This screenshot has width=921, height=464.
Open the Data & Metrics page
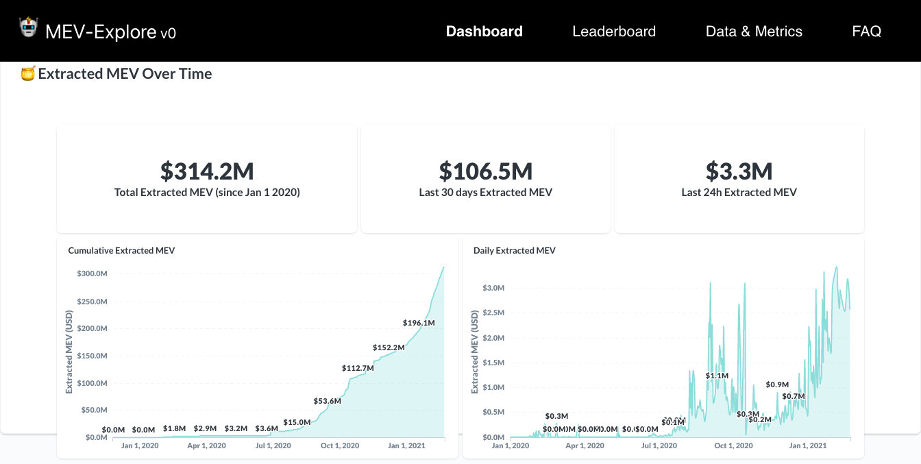[754, 31]
